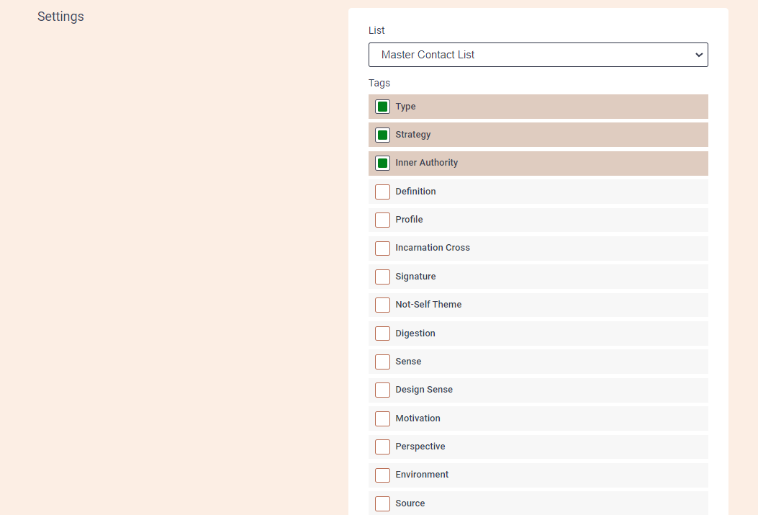
Task: Click the Inner Authority label text
Action: pyautogui.click(x=426, y=163)
